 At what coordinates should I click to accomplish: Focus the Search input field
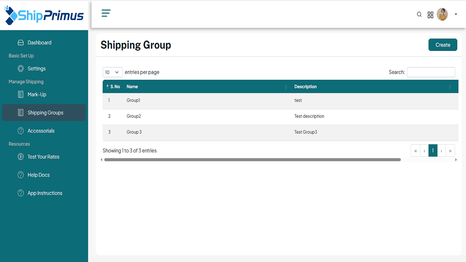(431, 72)
